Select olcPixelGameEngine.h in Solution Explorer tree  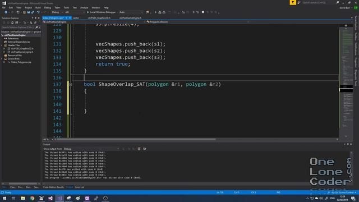pos(22,52)
